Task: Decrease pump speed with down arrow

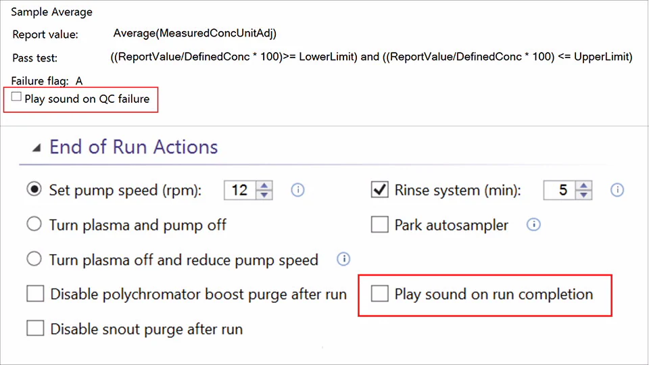Action: point(265,195)
